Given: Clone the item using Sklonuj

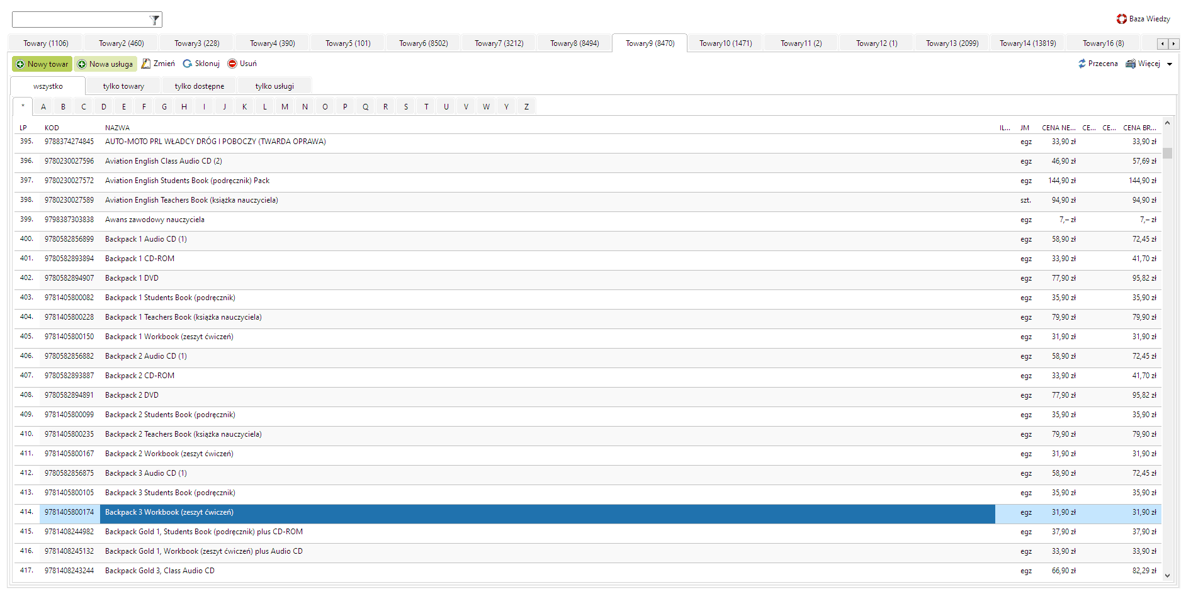Looking at the screenshot, I should 201,64.
